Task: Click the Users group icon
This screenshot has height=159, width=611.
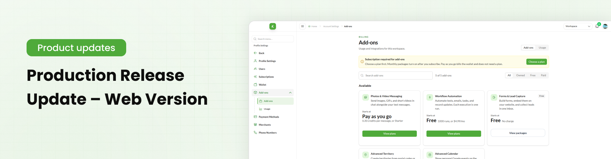Action: click(255, 69)
